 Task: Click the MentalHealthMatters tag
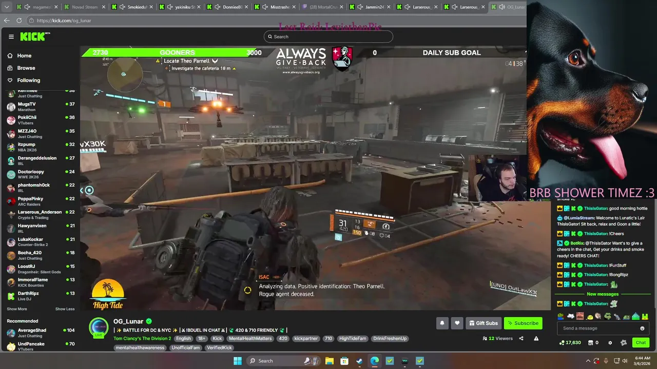point(250,339)
